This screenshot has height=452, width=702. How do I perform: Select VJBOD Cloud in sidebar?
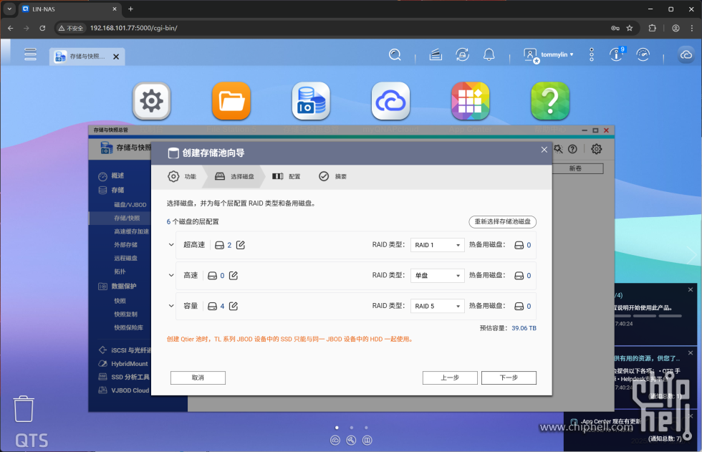[130, 390]
